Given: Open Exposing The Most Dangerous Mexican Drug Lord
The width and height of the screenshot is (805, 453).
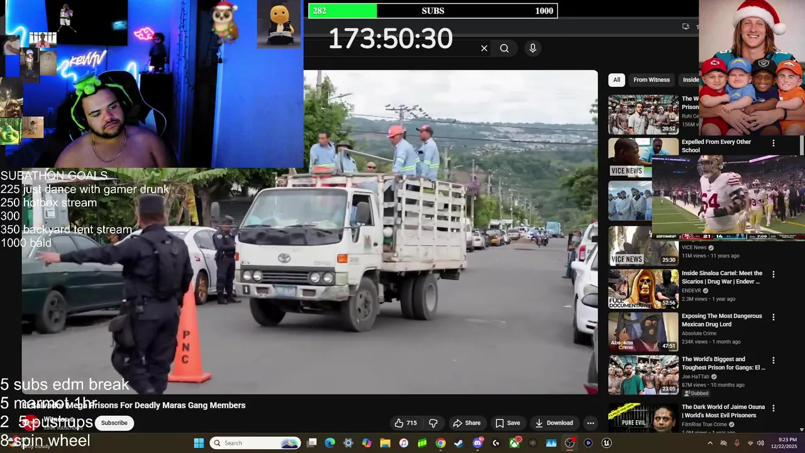Looking at the screenshot, I should pyautogui.click(x=722, y=320).
